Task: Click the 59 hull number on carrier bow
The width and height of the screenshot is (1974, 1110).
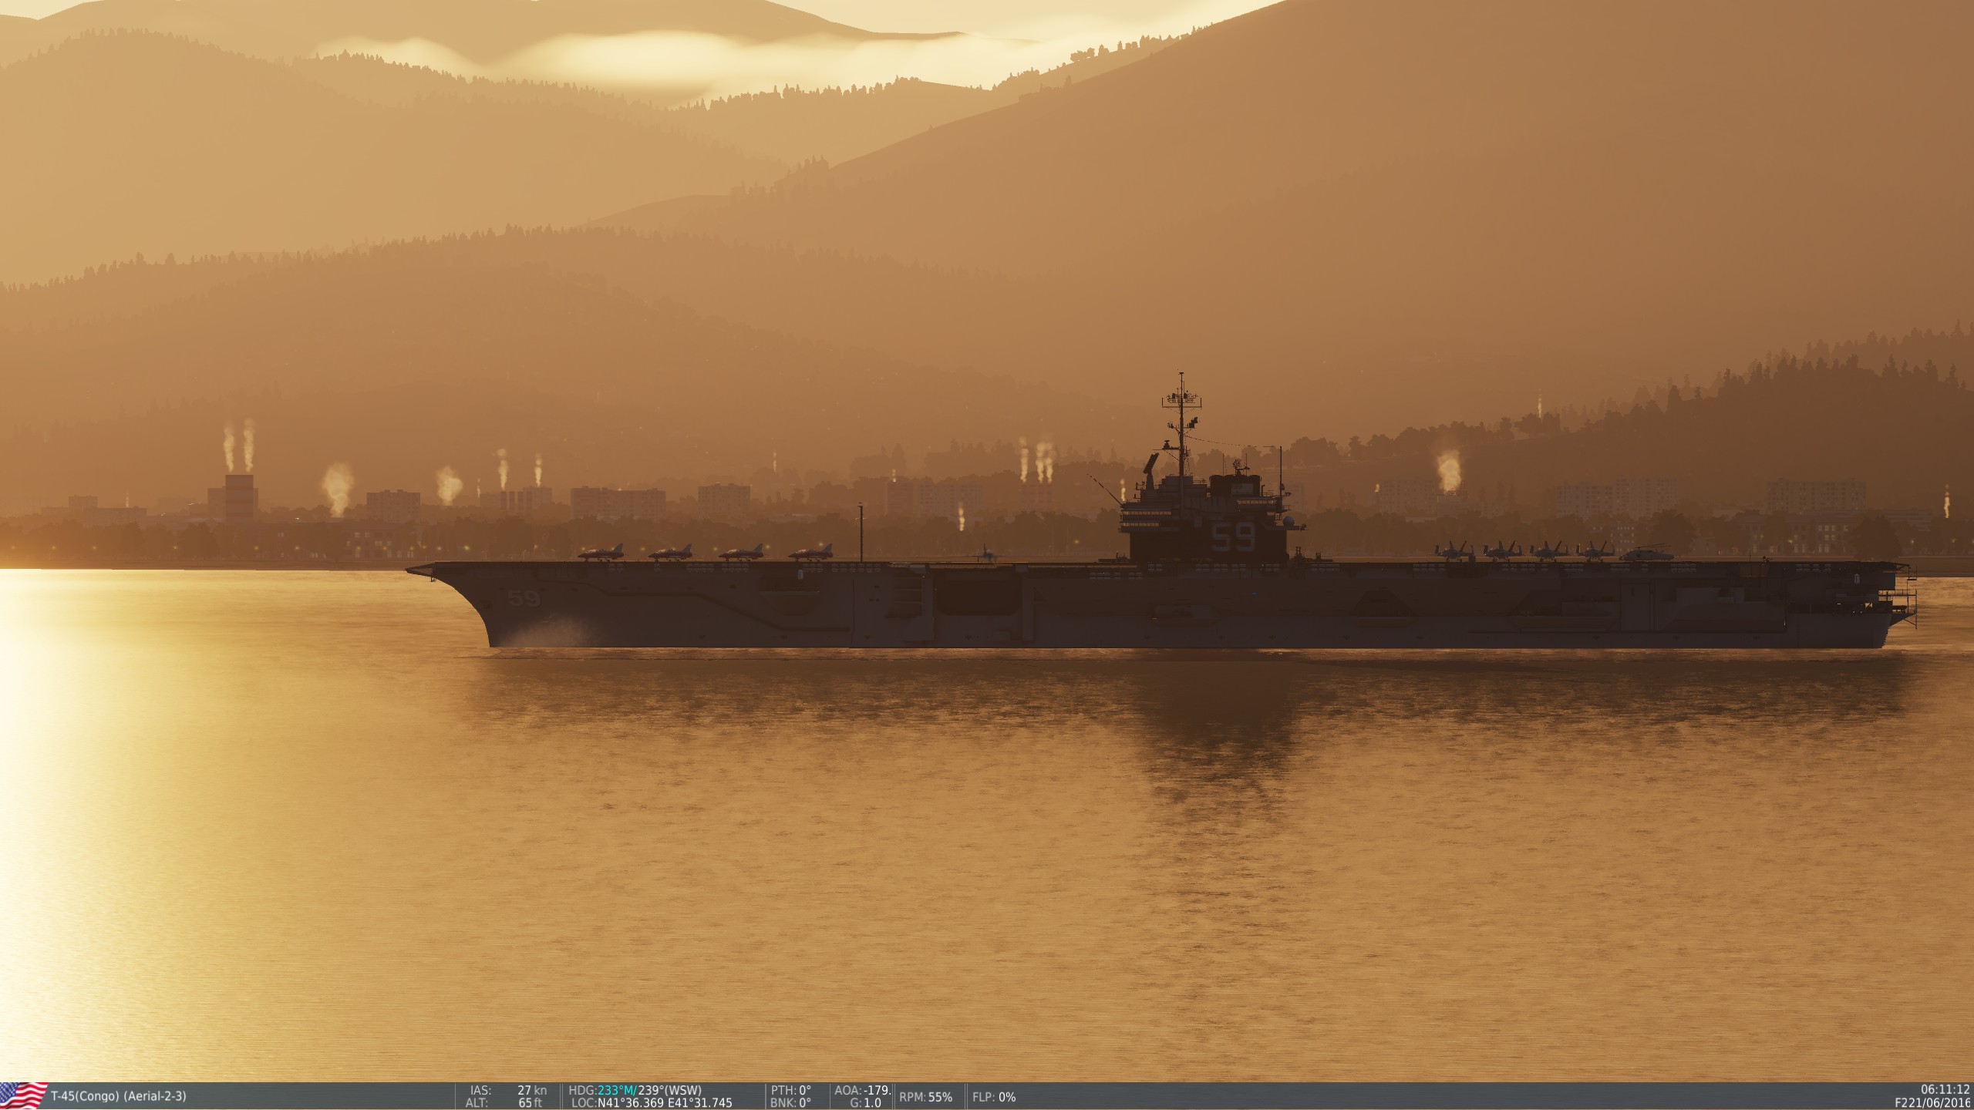Action: [524, 598]
